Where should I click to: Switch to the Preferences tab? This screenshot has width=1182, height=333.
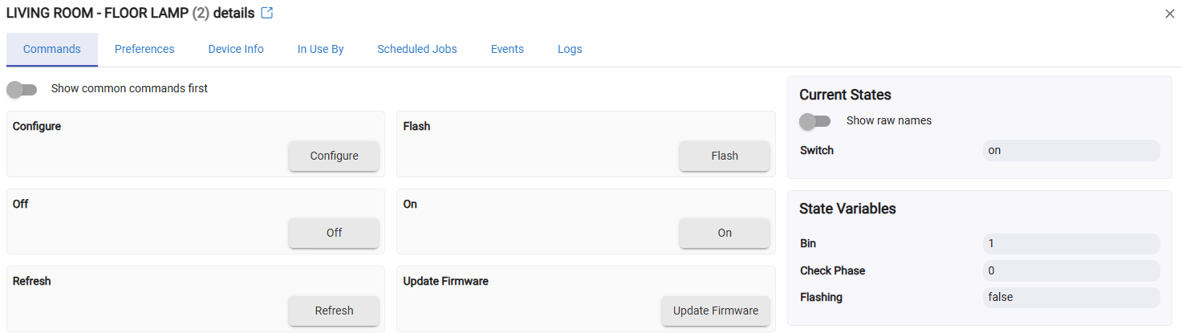[x=144, y=49]
